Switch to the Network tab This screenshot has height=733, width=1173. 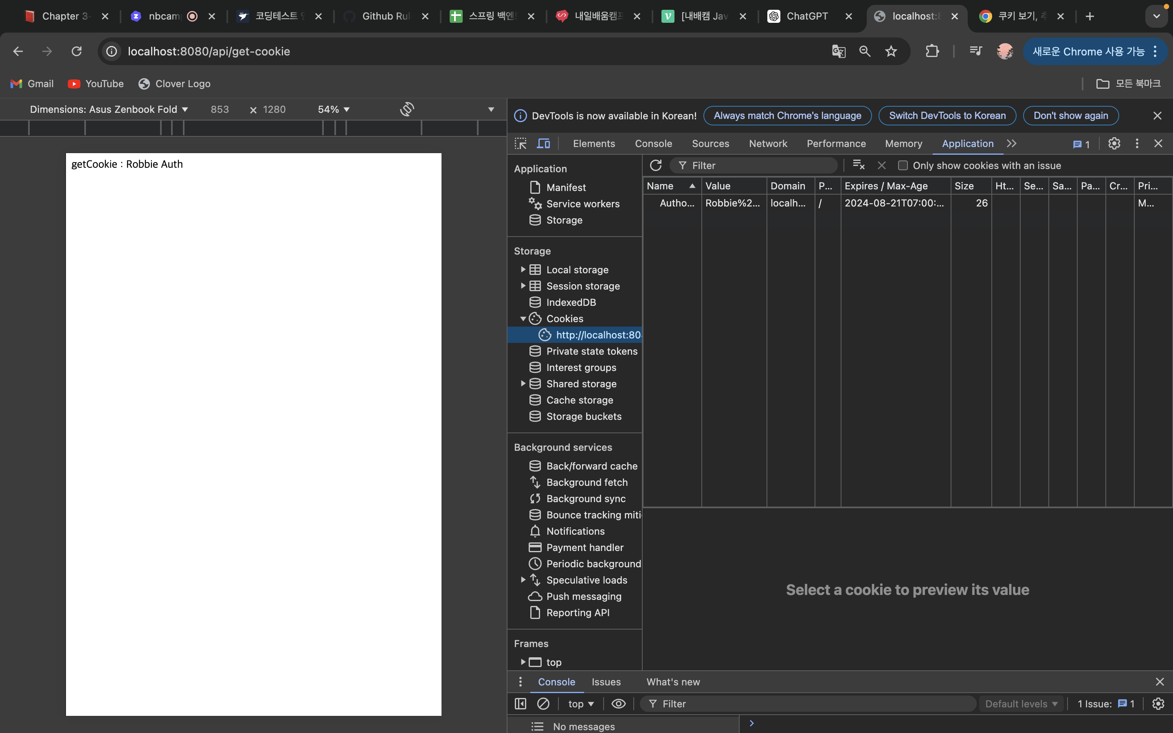(x=768, y=143)
